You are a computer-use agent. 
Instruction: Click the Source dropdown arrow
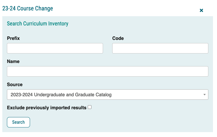204,95
